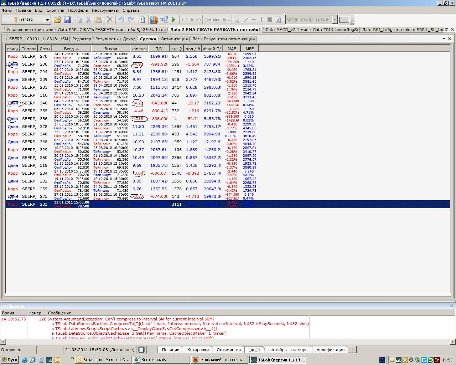Click the Open folder icon in toolbar
The image size is (456, 365).
click(x=57, y=20)
